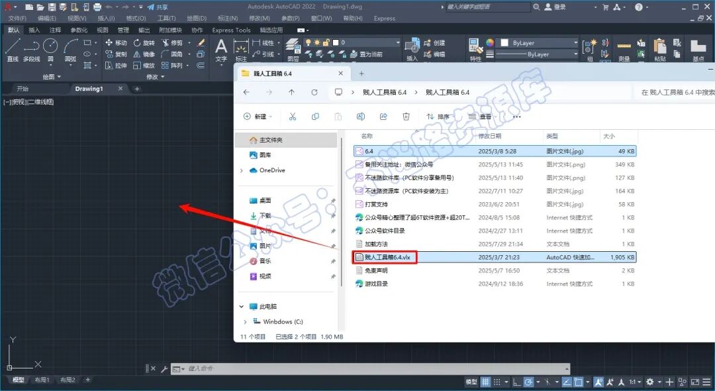Viewport: 715px width, 391px height.
Task: Select the Text (文字) tool
Action: click(x=221, y=49)
